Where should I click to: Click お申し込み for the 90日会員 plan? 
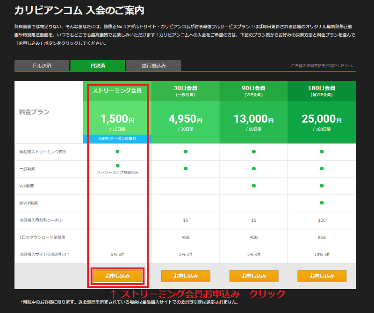click(254, 276)
